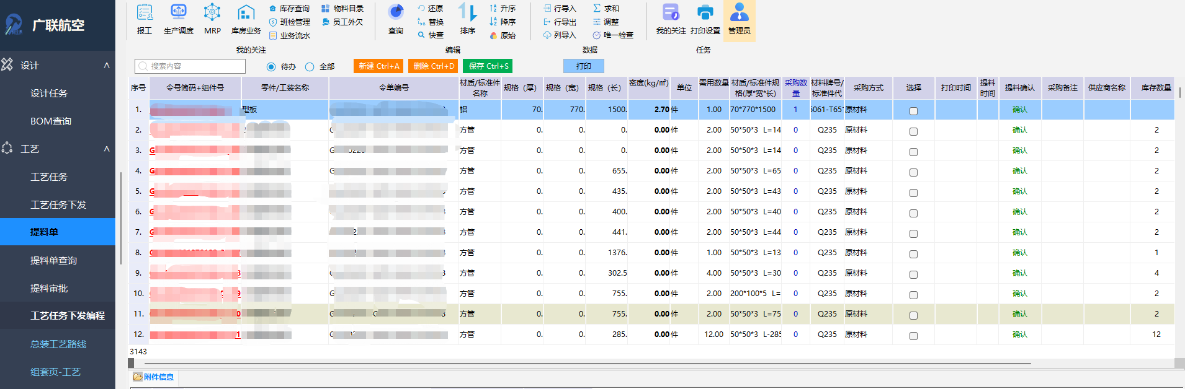The image size is (1185, 389).
Task: Click 替换 in edit group
Action: point(431,22)
